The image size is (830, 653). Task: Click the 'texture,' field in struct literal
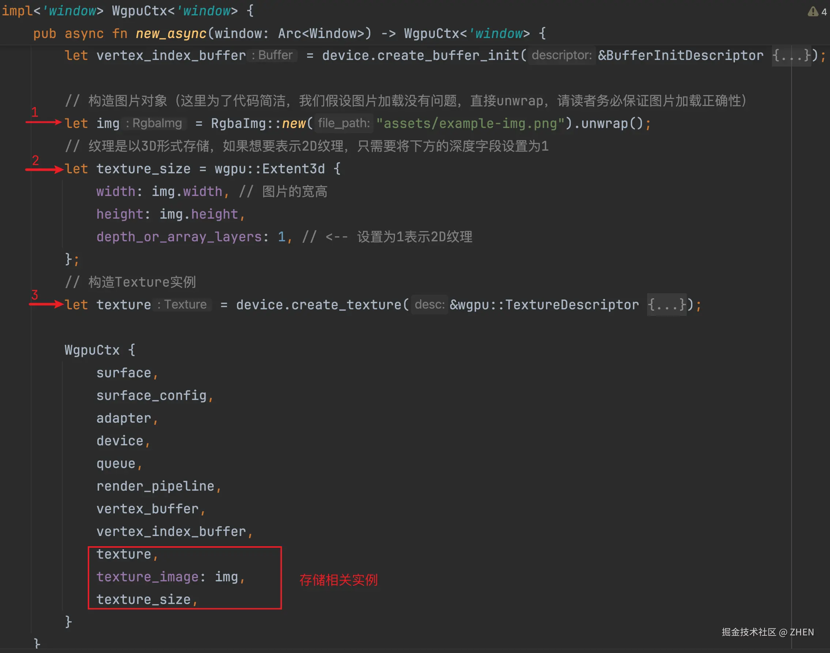[127, 554]
